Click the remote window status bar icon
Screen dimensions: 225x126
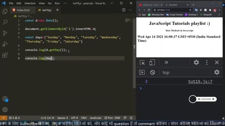click(x=4, y=118)
